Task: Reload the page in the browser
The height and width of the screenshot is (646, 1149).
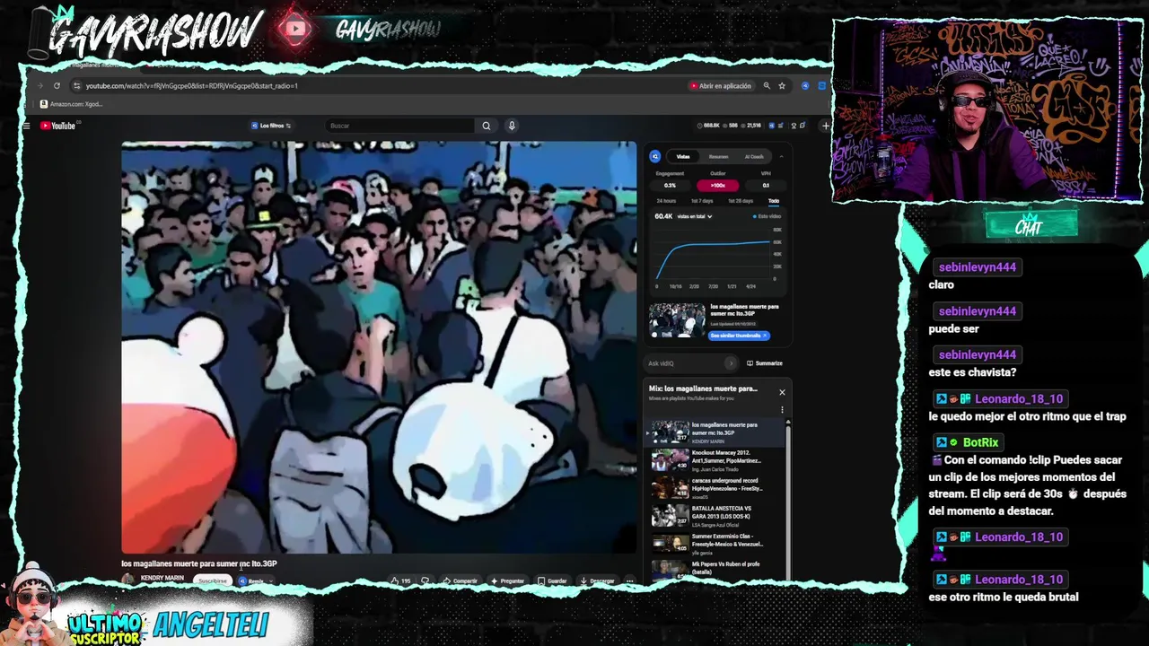Action: click(x=57, y=86)
